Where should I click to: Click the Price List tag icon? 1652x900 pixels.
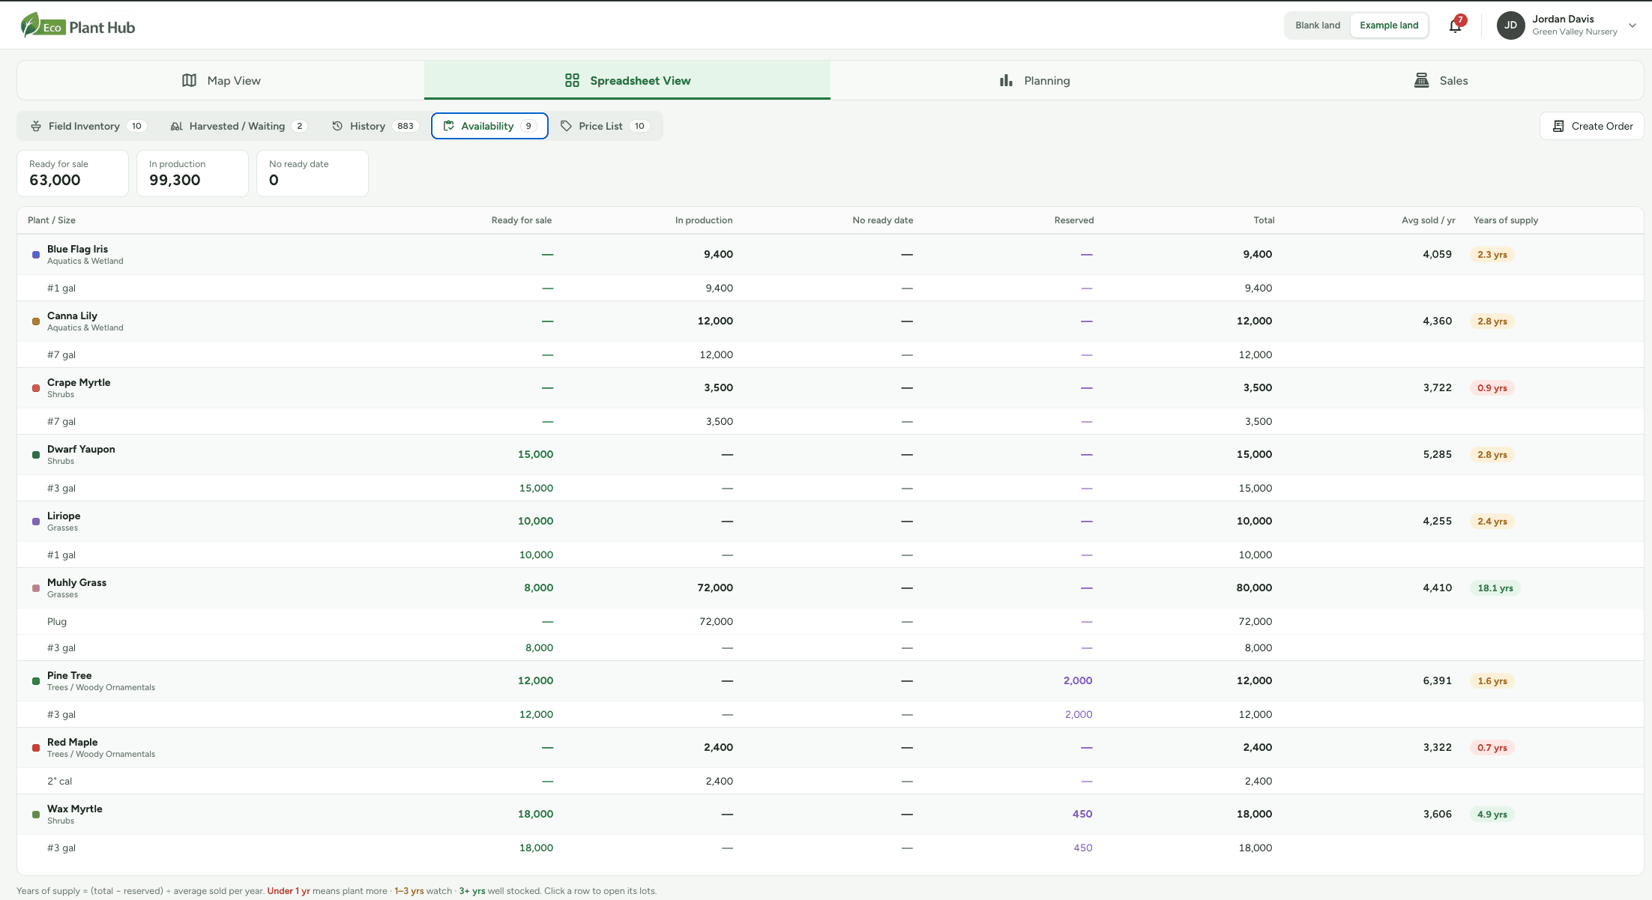click(x=566, y=126)
